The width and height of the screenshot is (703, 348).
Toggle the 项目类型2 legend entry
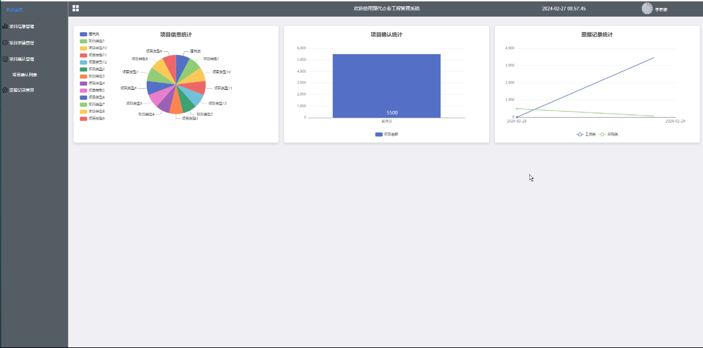tap(92, 69)
